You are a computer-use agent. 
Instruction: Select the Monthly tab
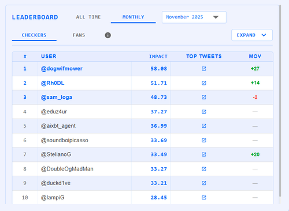point(134,17)
